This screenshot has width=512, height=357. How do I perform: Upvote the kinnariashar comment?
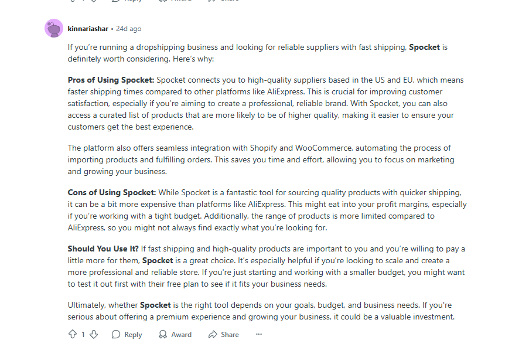click(x=73, y=334)
